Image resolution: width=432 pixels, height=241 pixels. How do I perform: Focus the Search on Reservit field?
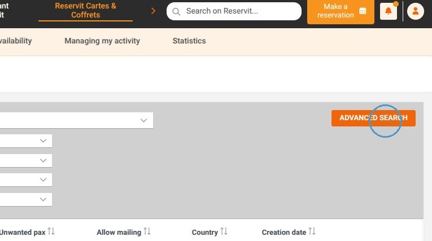(x=234, y=11)
